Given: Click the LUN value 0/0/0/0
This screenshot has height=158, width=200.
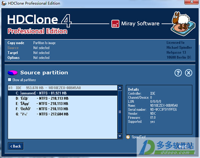Looking at the screenshot, I should (x=156, y=102).
